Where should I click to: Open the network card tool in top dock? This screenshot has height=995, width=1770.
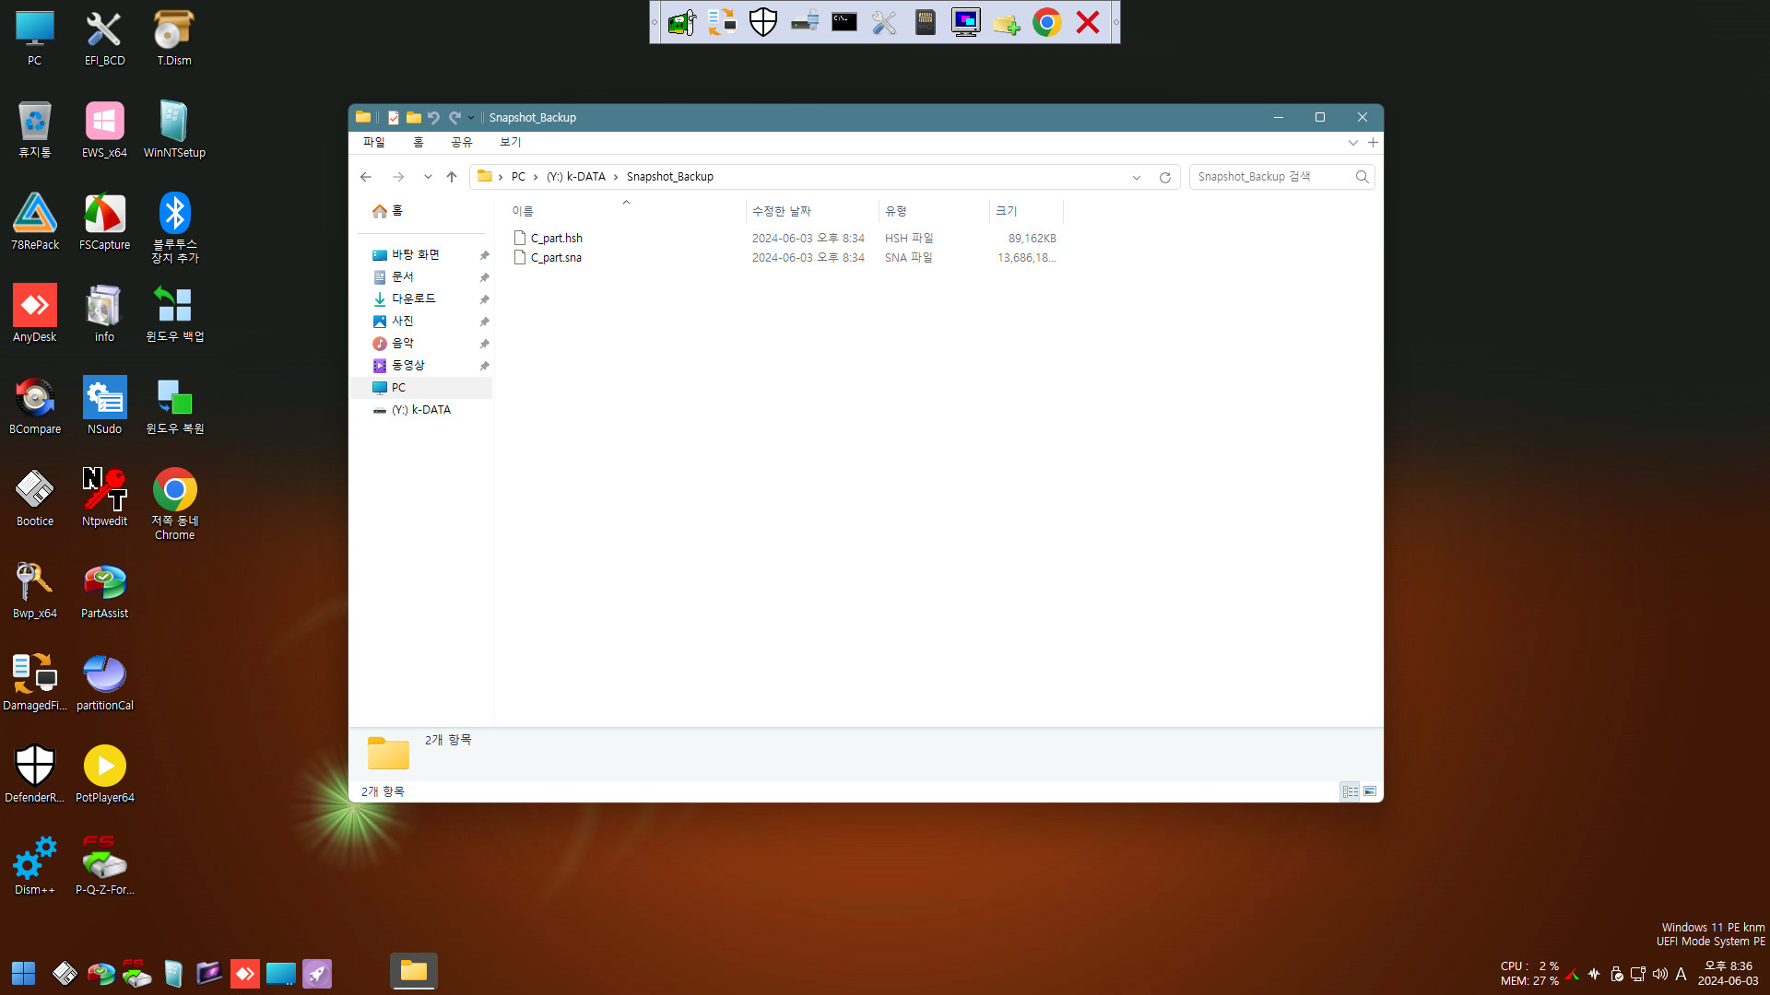pos(682,22)
